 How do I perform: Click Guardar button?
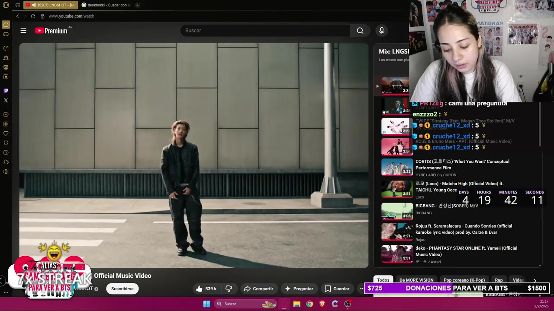pos(337,289)
